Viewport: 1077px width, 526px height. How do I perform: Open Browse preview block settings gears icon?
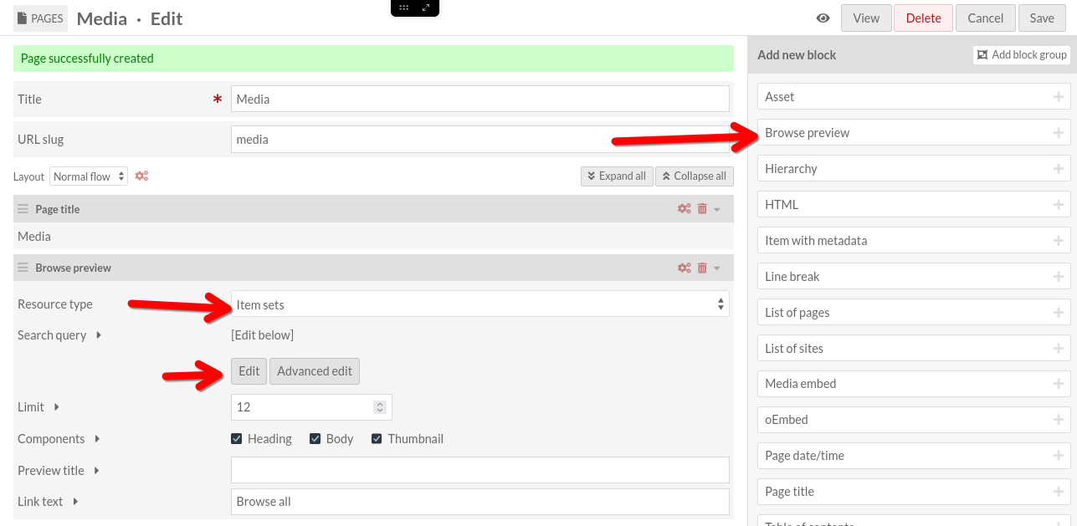pos(685,268)
